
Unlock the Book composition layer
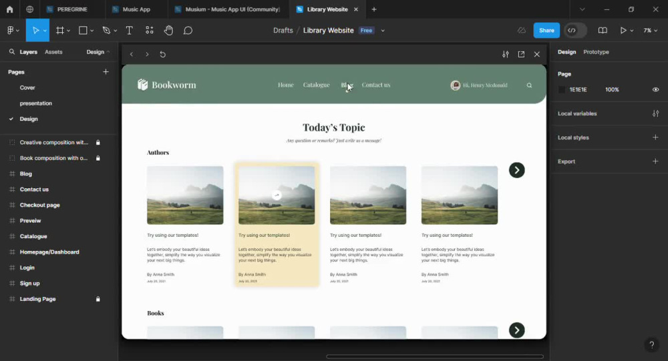tap(98, 158)
